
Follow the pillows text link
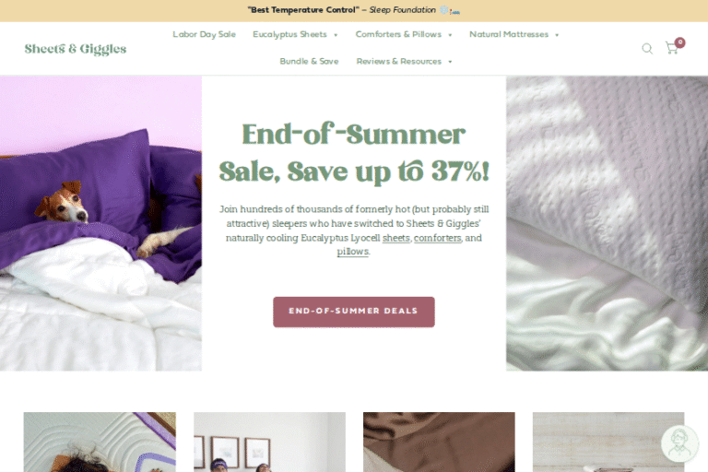pos(353,251)
